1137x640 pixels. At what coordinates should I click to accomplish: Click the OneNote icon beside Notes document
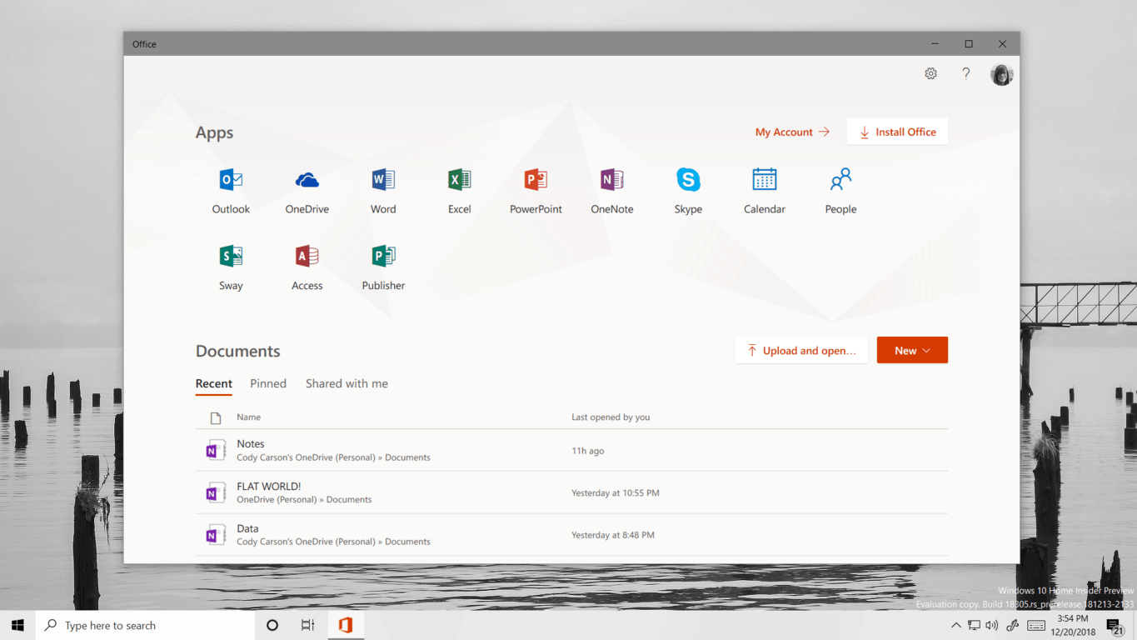click(216, 450)
